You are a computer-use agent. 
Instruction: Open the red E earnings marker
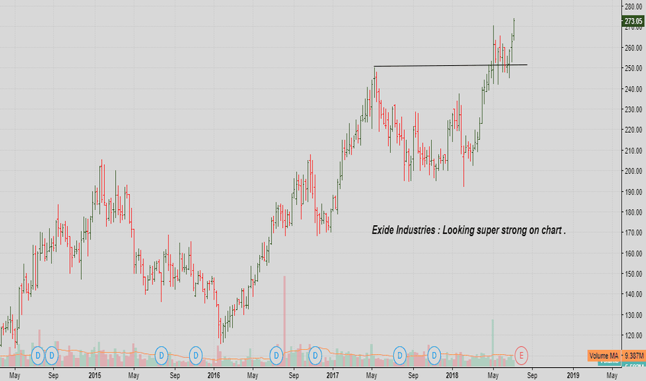tap(521, 355)
